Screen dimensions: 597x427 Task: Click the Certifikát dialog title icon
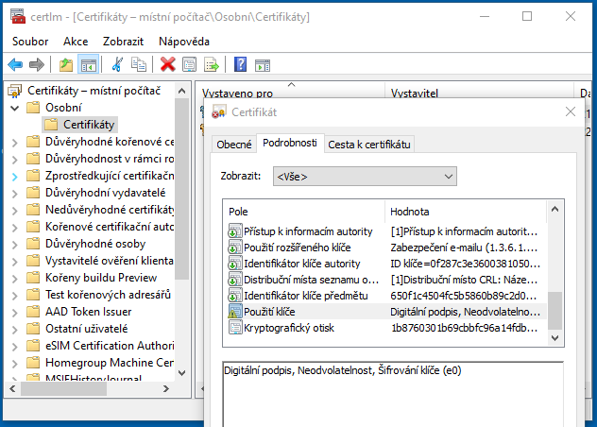(x=218, y=112)
